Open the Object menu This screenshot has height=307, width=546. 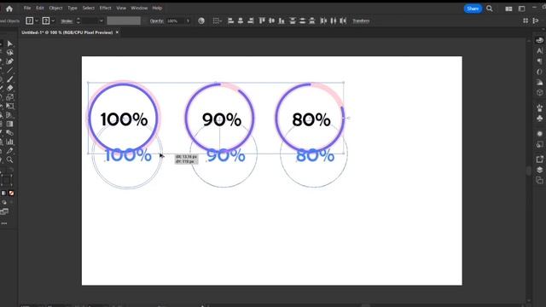[x=55, y=8]
